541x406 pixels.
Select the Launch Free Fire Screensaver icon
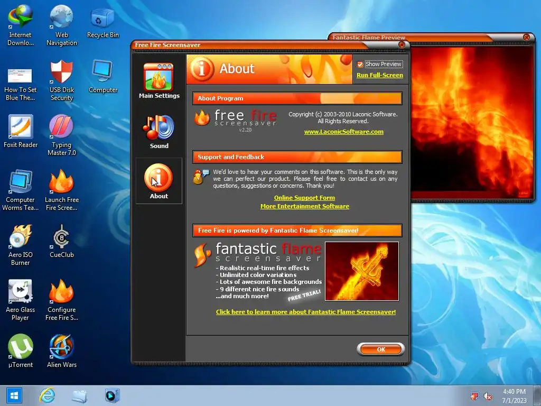click(x=61, y=190)
